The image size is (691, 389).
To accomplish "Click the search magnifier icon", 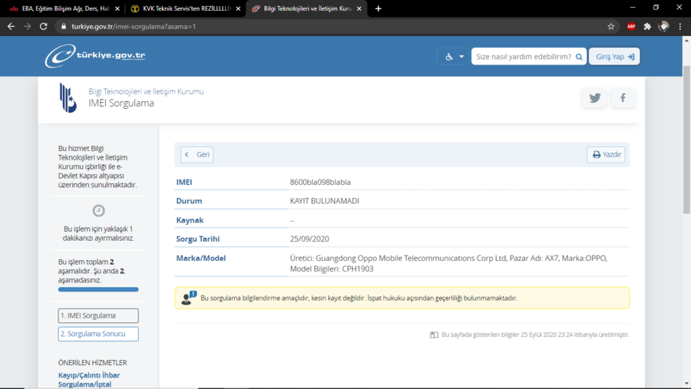I will click(579, 57).
